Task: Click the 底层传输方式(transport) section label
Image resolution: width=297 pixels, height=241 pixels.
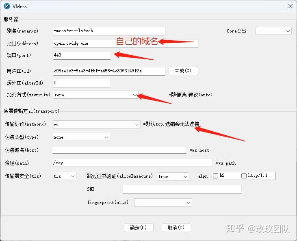Action: (x=31, y=111)
